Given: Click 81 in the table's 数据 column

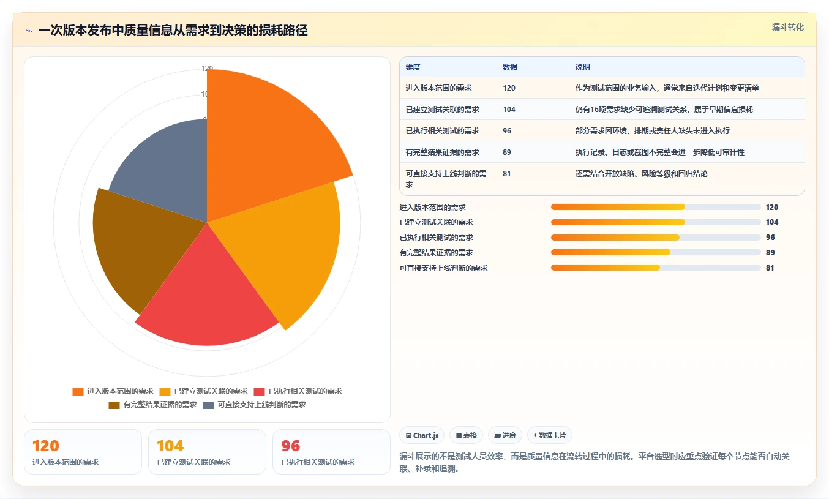Looking at the screenshot, I should coord(507,174).
